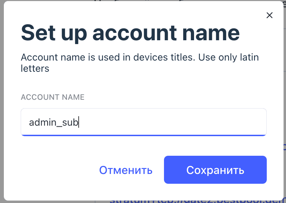Click the blue Save button labeled Сохранить

(215, 170)
